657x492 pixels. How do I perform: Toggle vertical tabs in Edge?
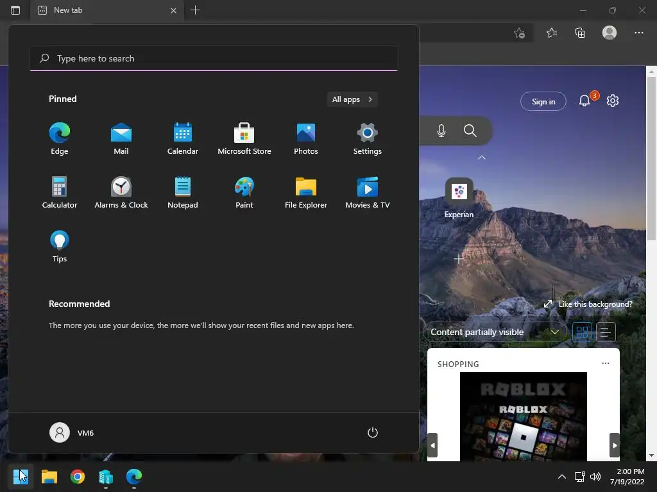point(15,10)
